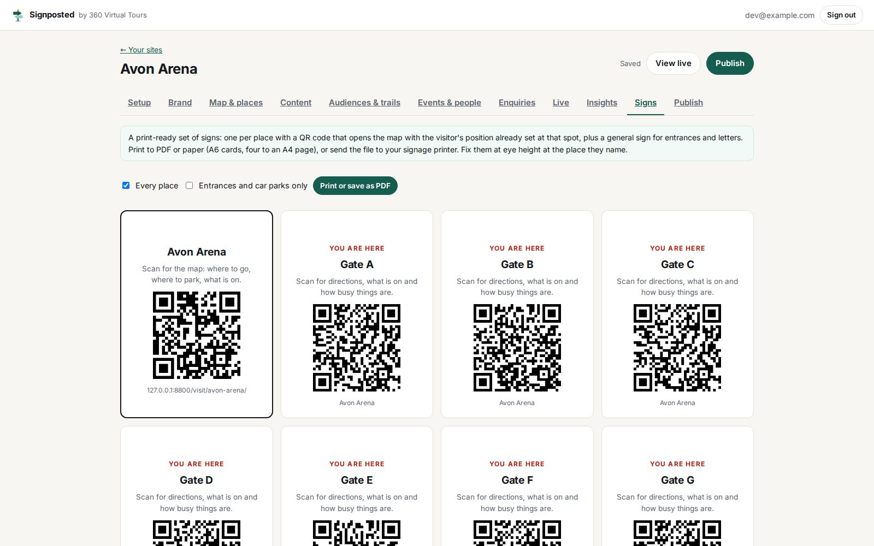Select the Live tab

pos(560,103)
